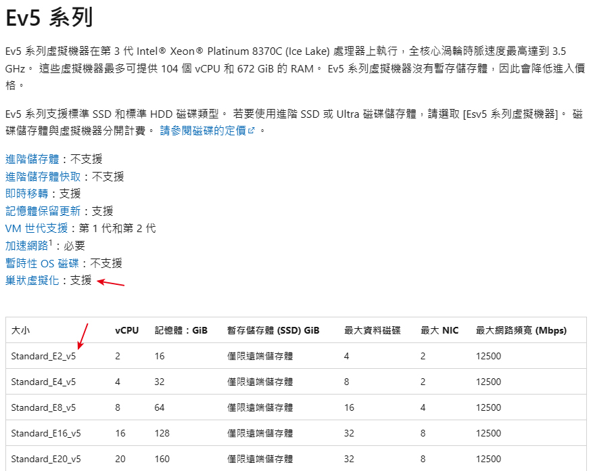The width and height of the screenshot is (591, 471).
Task: Select the 最大 NIC column header
Action: point(440,330)
